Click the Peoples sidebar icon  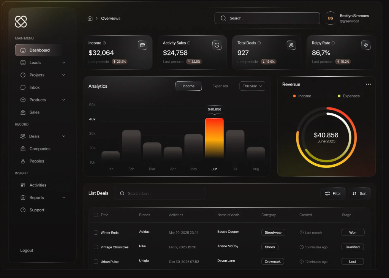[x=24, y=161]
